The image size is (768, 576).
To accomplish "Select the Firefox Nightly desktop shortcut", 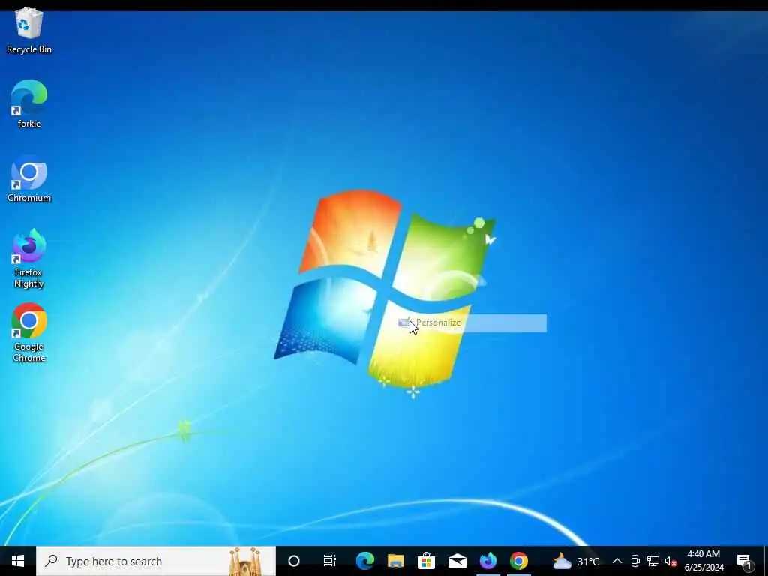I will click(29, 259).
